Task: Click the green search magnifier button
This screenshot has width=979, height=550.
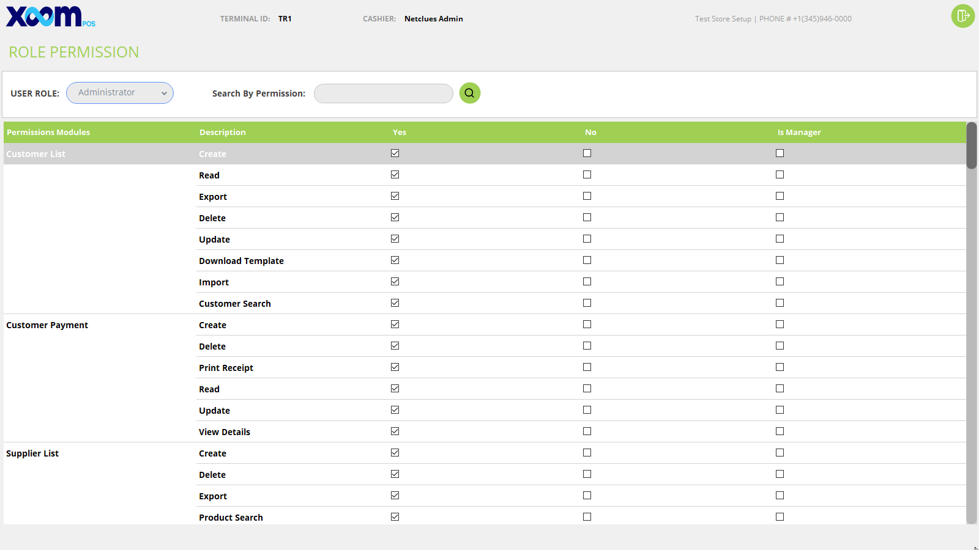Action: [x=469, y=93]
